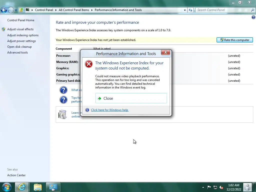Open Windows Explorer from taskbar
Image resolution: width=256 pixels, height=192 pixels.
click(38, 187)
